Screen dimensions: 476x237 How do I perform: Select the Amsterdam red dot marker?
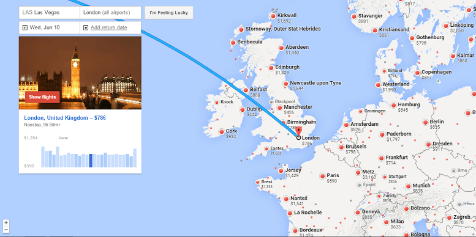pyautogui.click(x=346, y=125)
